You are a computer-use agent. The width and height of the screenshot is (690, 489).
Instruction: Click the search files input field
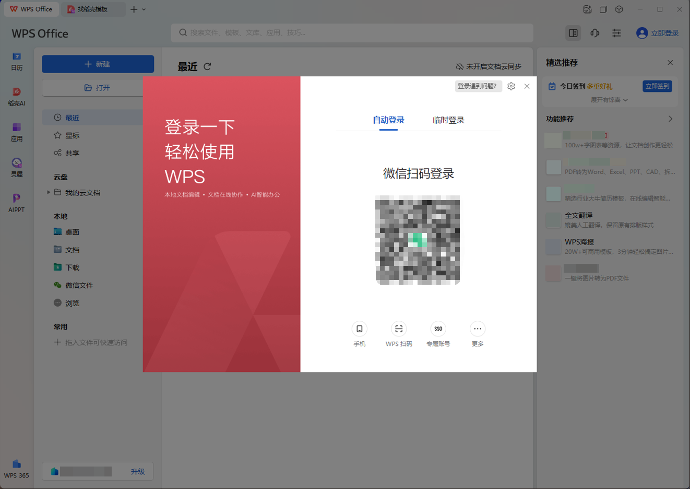coord(352,32)
